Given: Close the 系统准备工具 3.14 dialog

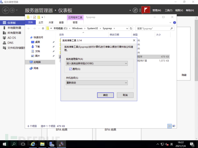Looking at the screenshot, I should coord(134,40).
